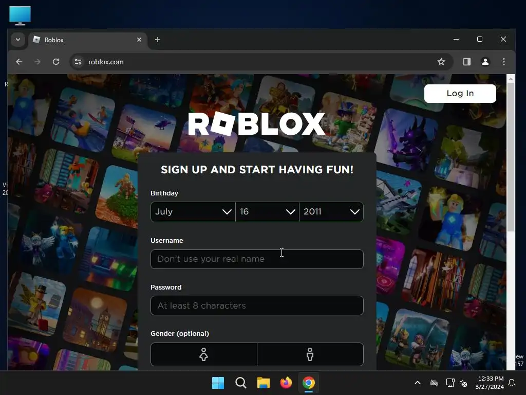Bookmark this page with the star icon
Image resolution: width=526 pixels, height=395 pixels.
441,62
